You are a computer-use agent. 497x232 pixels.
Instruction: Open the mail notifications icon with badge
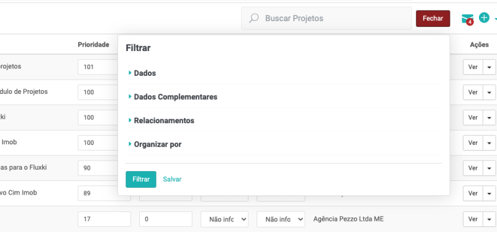468,19
